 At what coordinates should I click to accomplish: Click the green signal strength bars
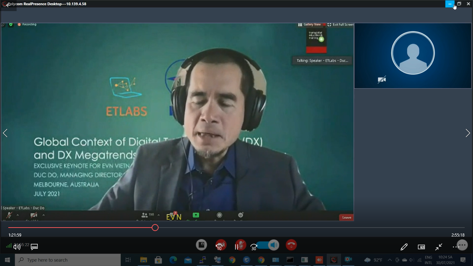(9, 246)
